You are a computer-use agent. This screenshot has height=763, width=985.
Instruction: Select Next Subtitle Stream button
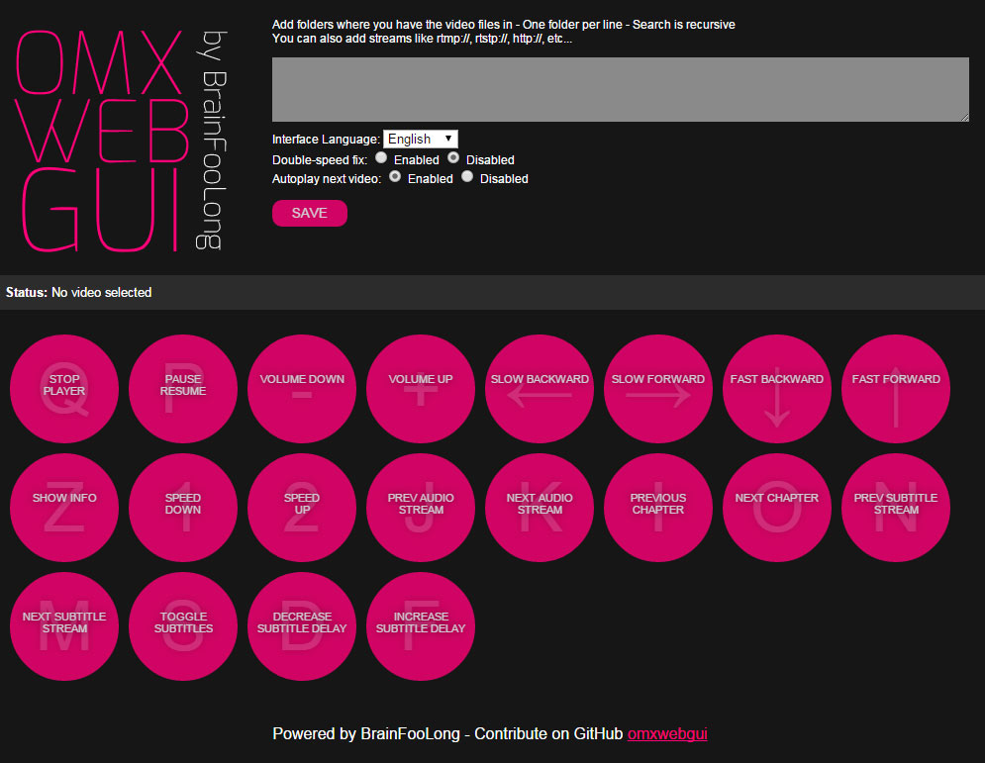(x=64, y=626)
